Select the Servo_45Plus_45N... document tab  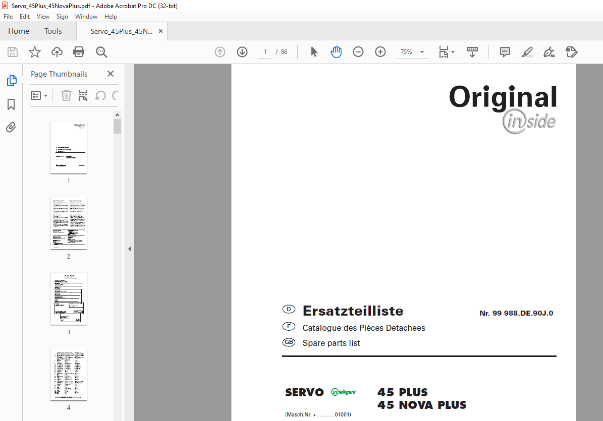click(122, 31)
